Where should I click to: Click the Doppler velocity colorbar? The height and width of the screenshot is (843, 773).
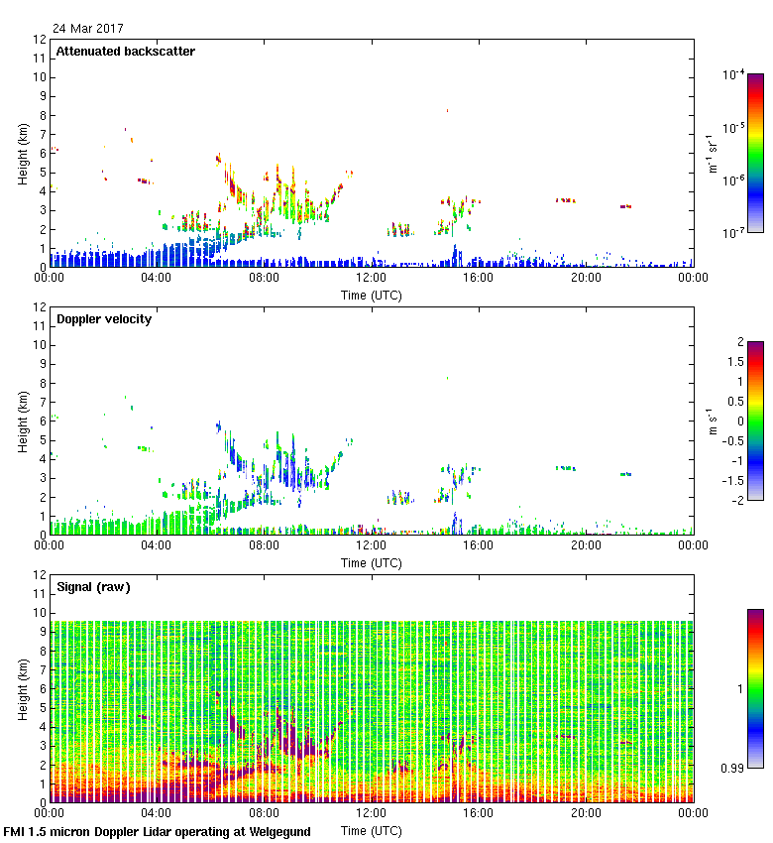[755, 421]
